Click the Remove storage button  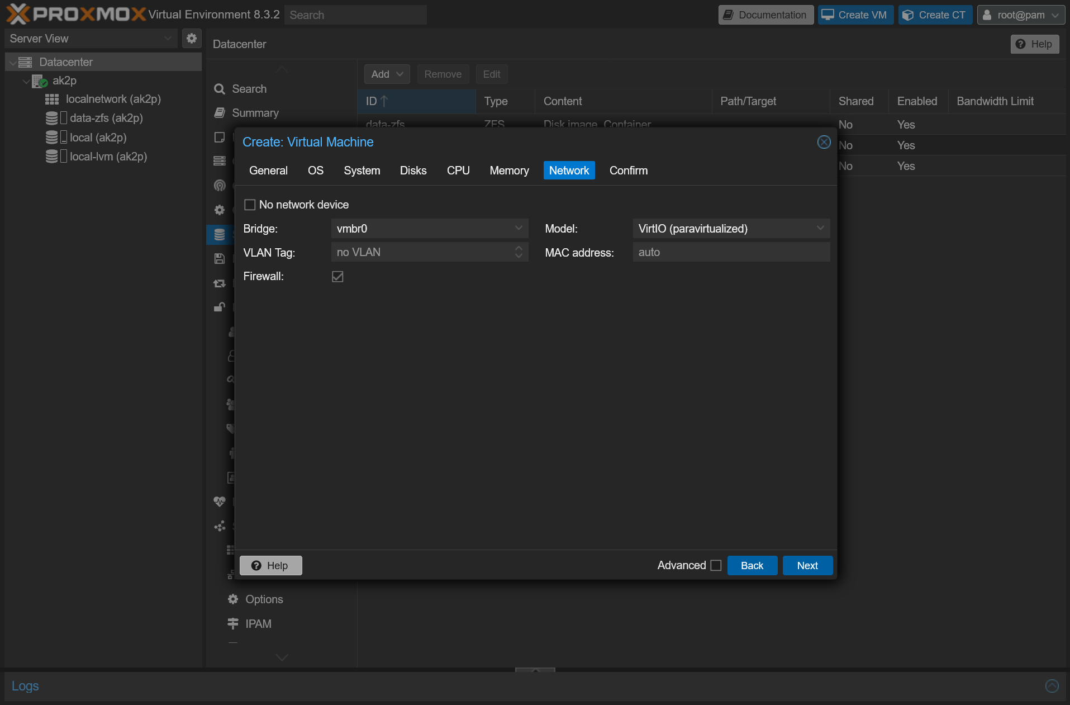pos(443,74)
